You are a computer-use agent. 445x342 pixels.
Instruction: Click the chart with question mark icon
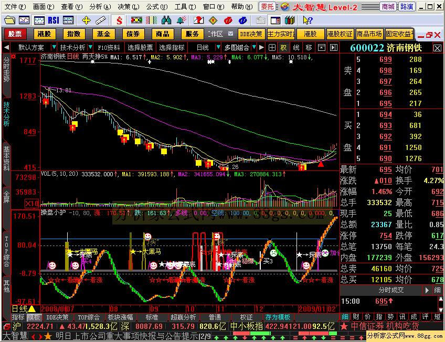198,20
